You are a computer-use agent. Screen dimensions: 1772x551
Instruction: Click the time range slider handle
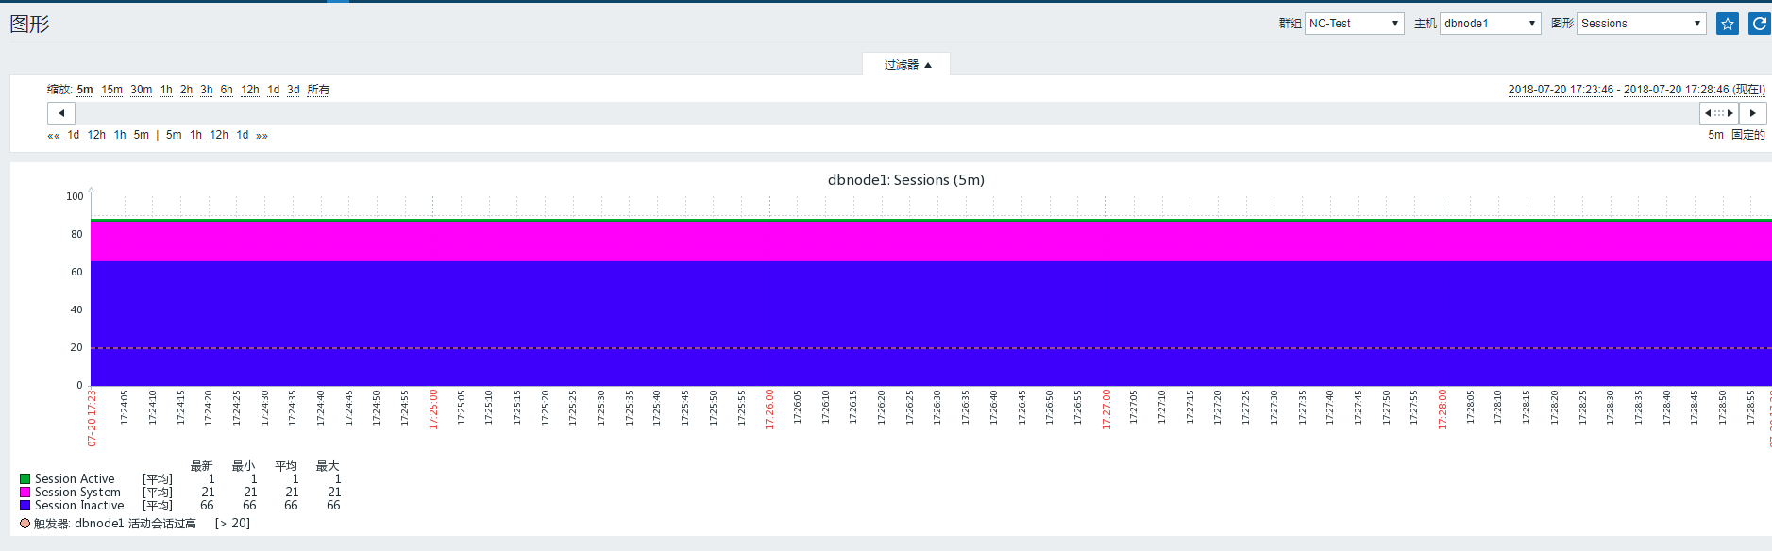click(1719, 113)
